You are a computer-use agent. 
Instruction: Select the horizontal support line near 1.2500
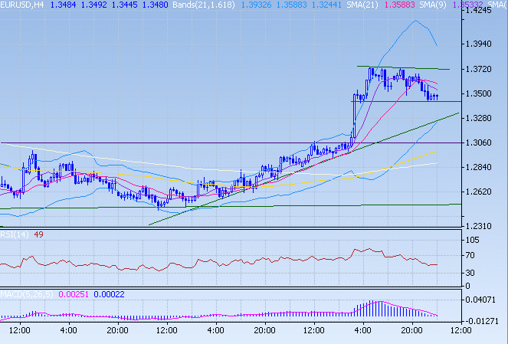pyautogui.click(x=230, y=206)
